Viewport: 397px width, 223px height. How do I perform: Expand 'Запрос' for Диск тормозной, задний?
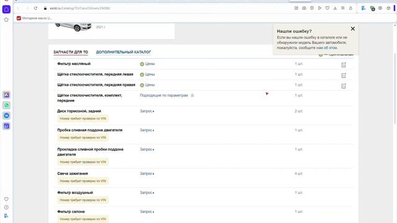(147, 111)
